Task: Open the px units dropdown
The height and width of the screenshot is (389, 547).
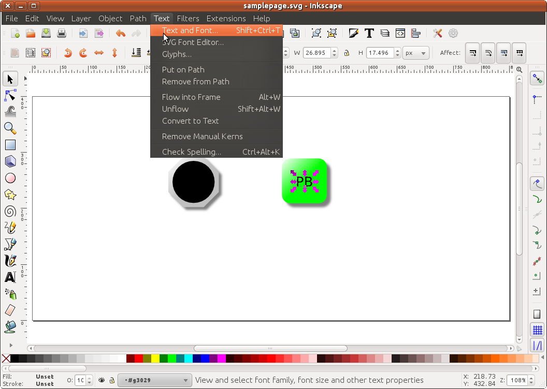Action: point(416,53)
